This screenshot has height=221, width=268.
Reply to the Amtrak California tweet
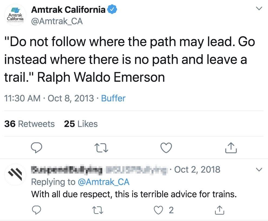coord(37,148)
